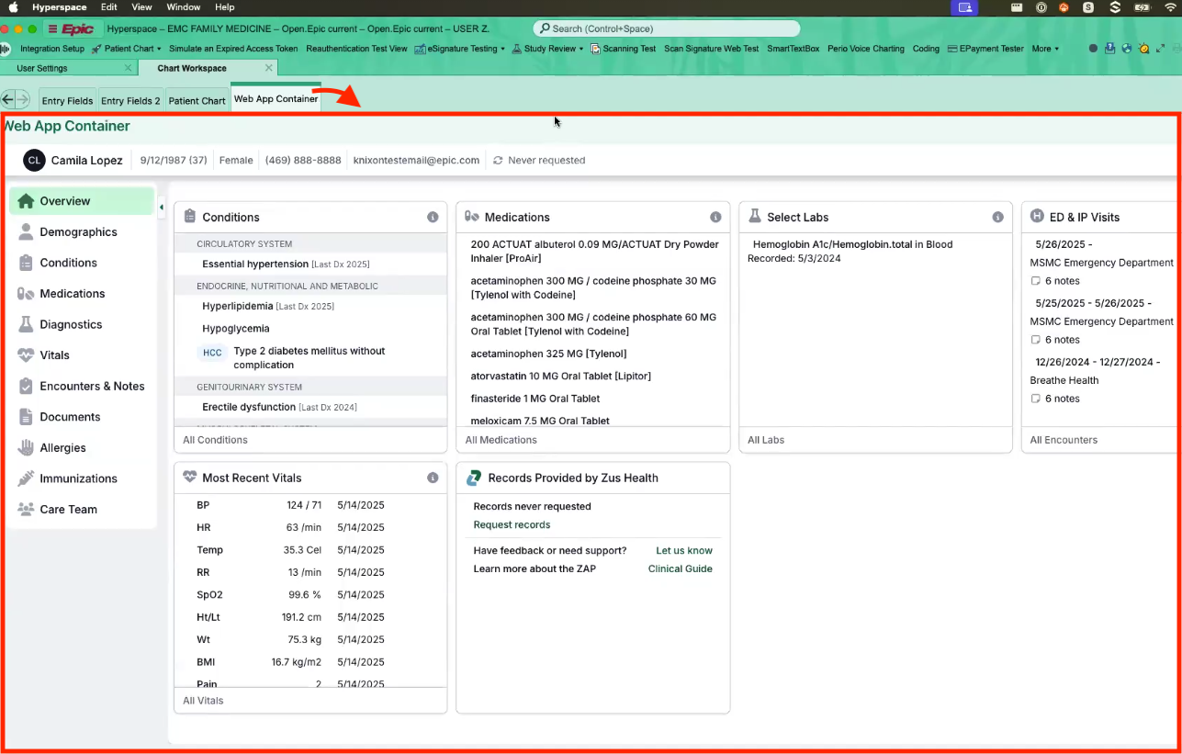Click the dark record circle toolbar icon
This screenshot has height=754, width=1182.
1093,49
